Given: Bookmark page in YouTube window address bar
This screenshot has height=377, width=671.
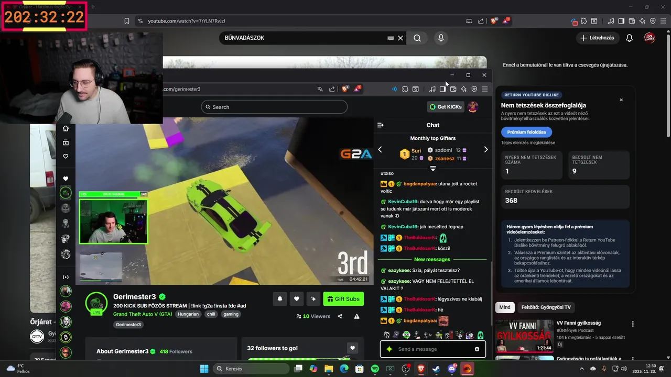Looking at the screenshot, I should click(127, 21).
